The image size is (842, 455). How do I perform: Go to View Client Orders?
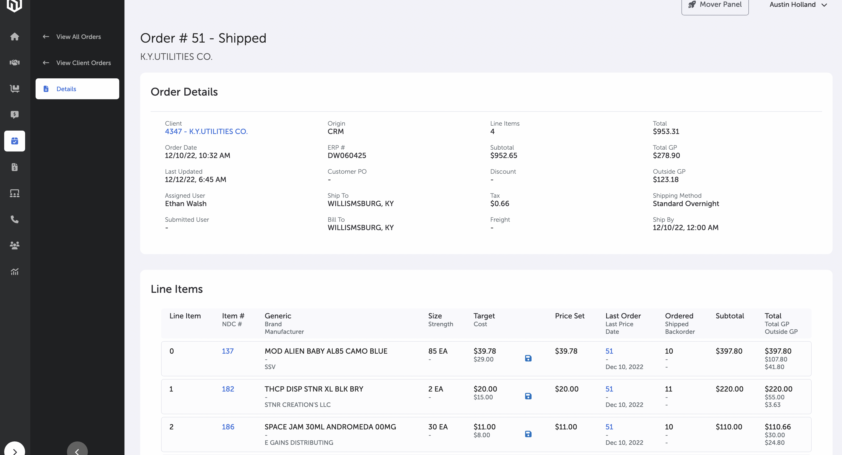pos(83,63)
